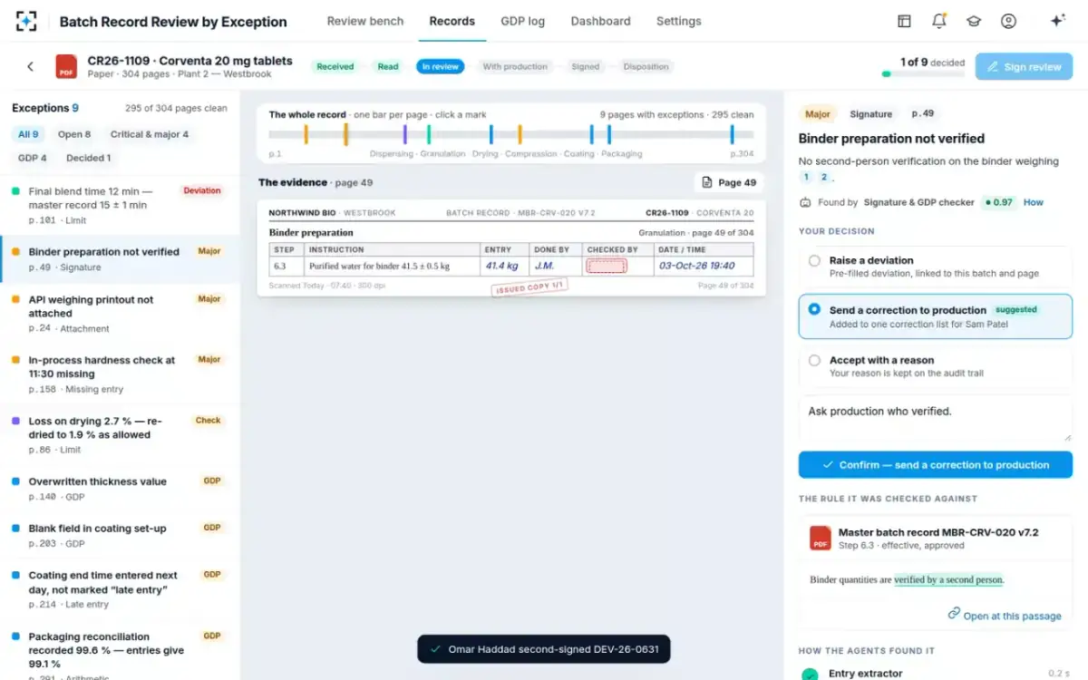
Task: Click the purple mark on record timeline
Action: pyautogui.click(x=404, y=134)
